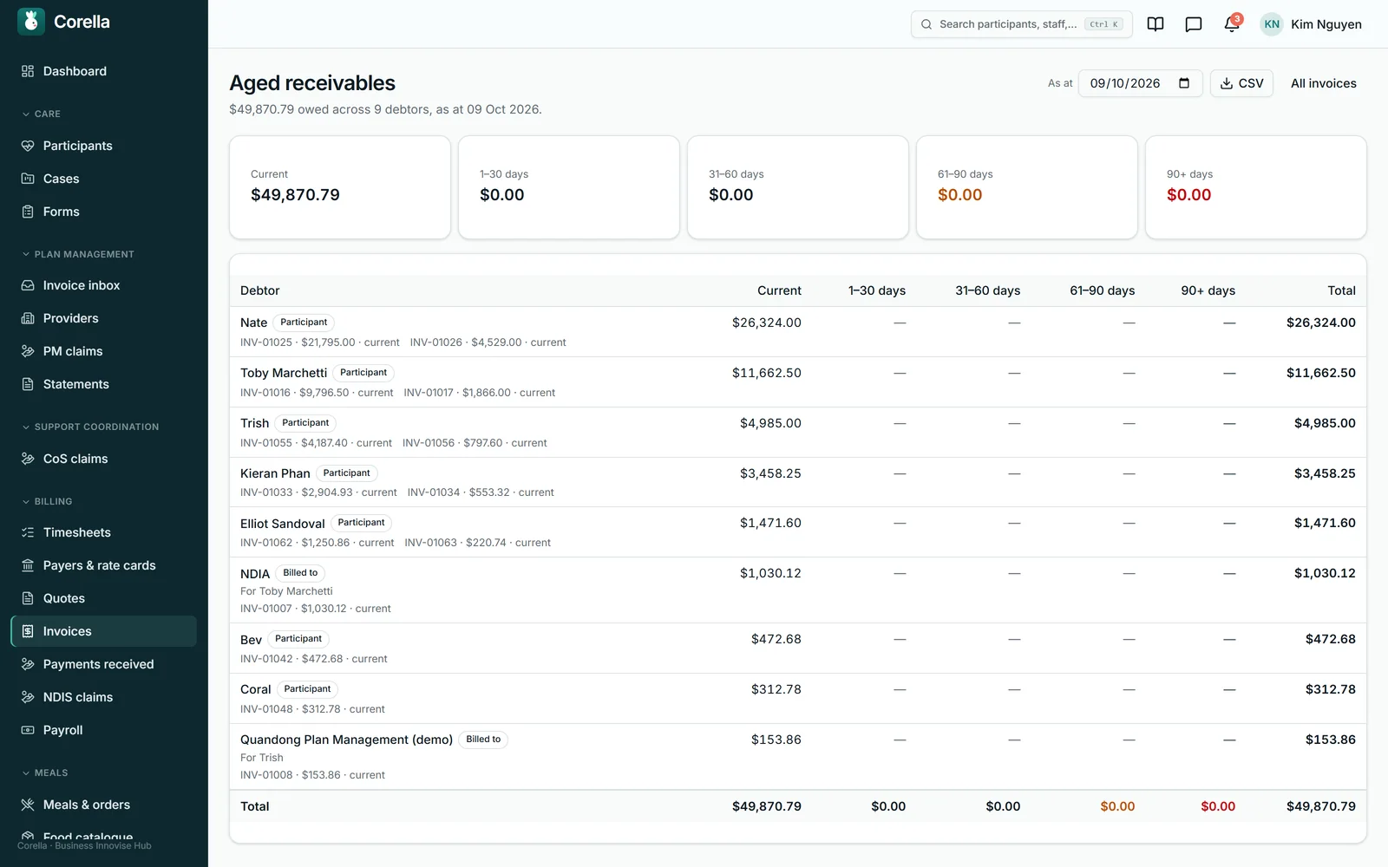The image size is (1388, 867).
Task: Click Elliot Sandoval debtor name
Action: (283, 524)
